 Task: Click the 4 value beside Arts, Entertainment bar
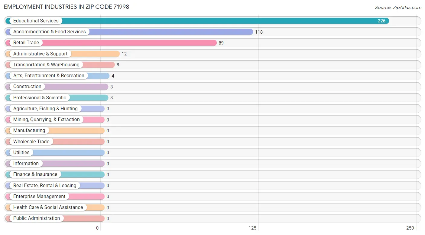113,76
